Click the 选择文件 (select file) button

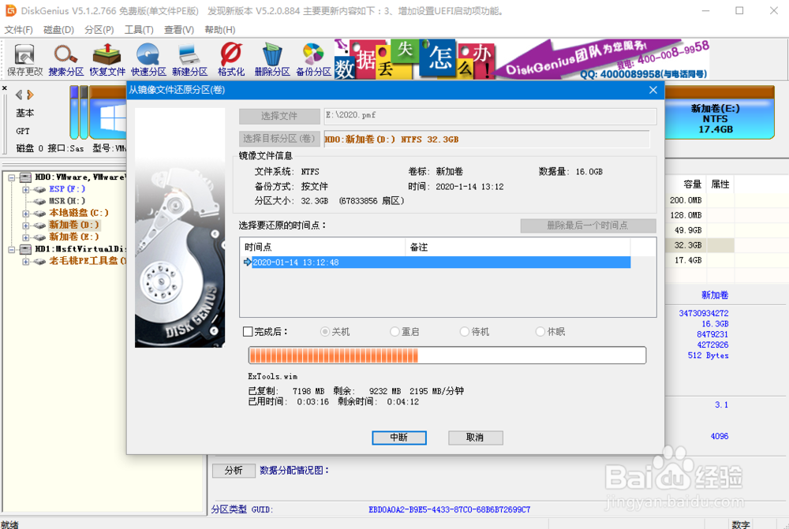[x=279, y=116]
